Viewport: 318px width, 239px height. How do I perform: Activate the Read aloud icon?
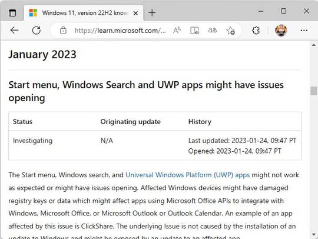(x=177, y=31)
